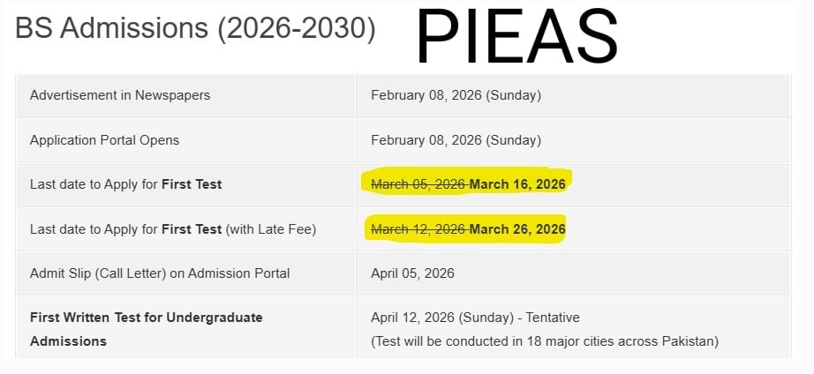Click the highlighted March 16, 2026 date
Screen dimensions: 814x374
517,183
